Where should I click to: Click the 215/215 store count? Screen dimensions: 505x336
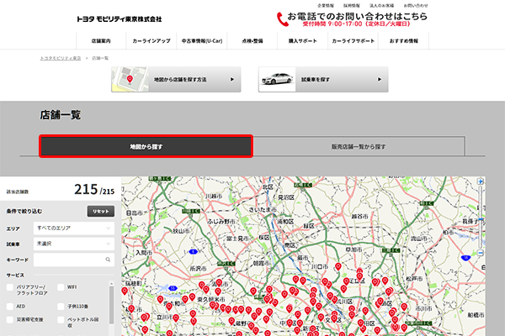click(94, 189)
